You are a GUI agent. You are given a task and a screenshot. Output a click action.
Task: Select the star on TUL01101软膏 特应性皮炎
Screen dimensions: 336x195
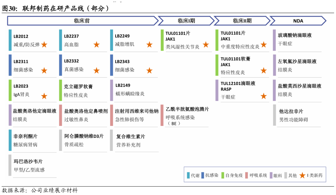click(263, 70)
